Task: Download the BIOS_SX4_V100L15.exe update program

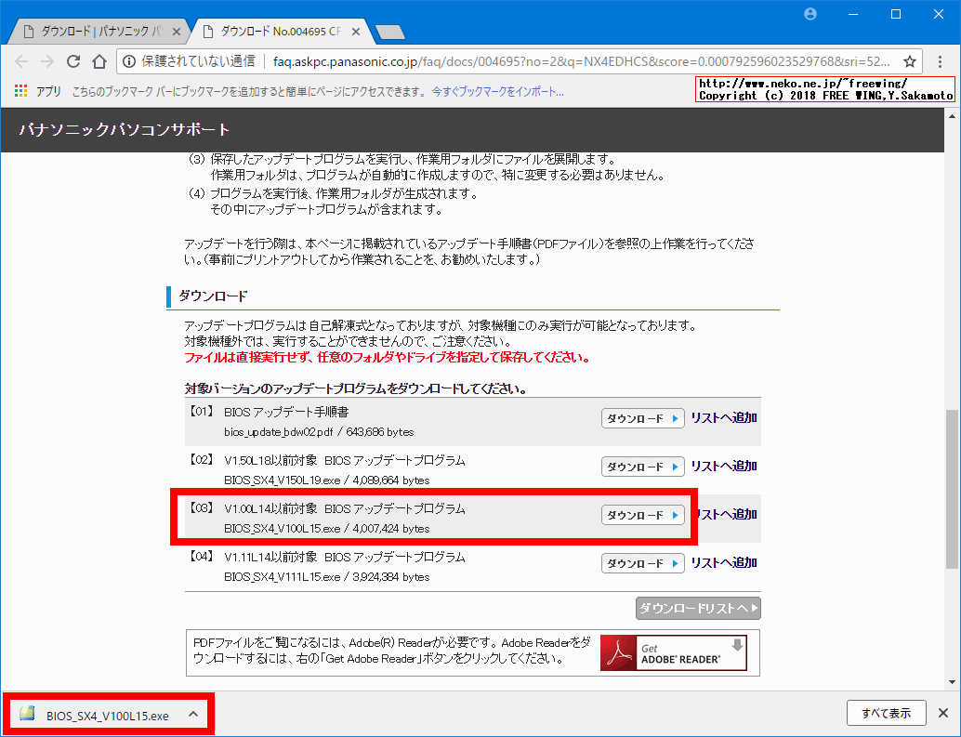Action: pyautogui.click(x=642, y=514)
